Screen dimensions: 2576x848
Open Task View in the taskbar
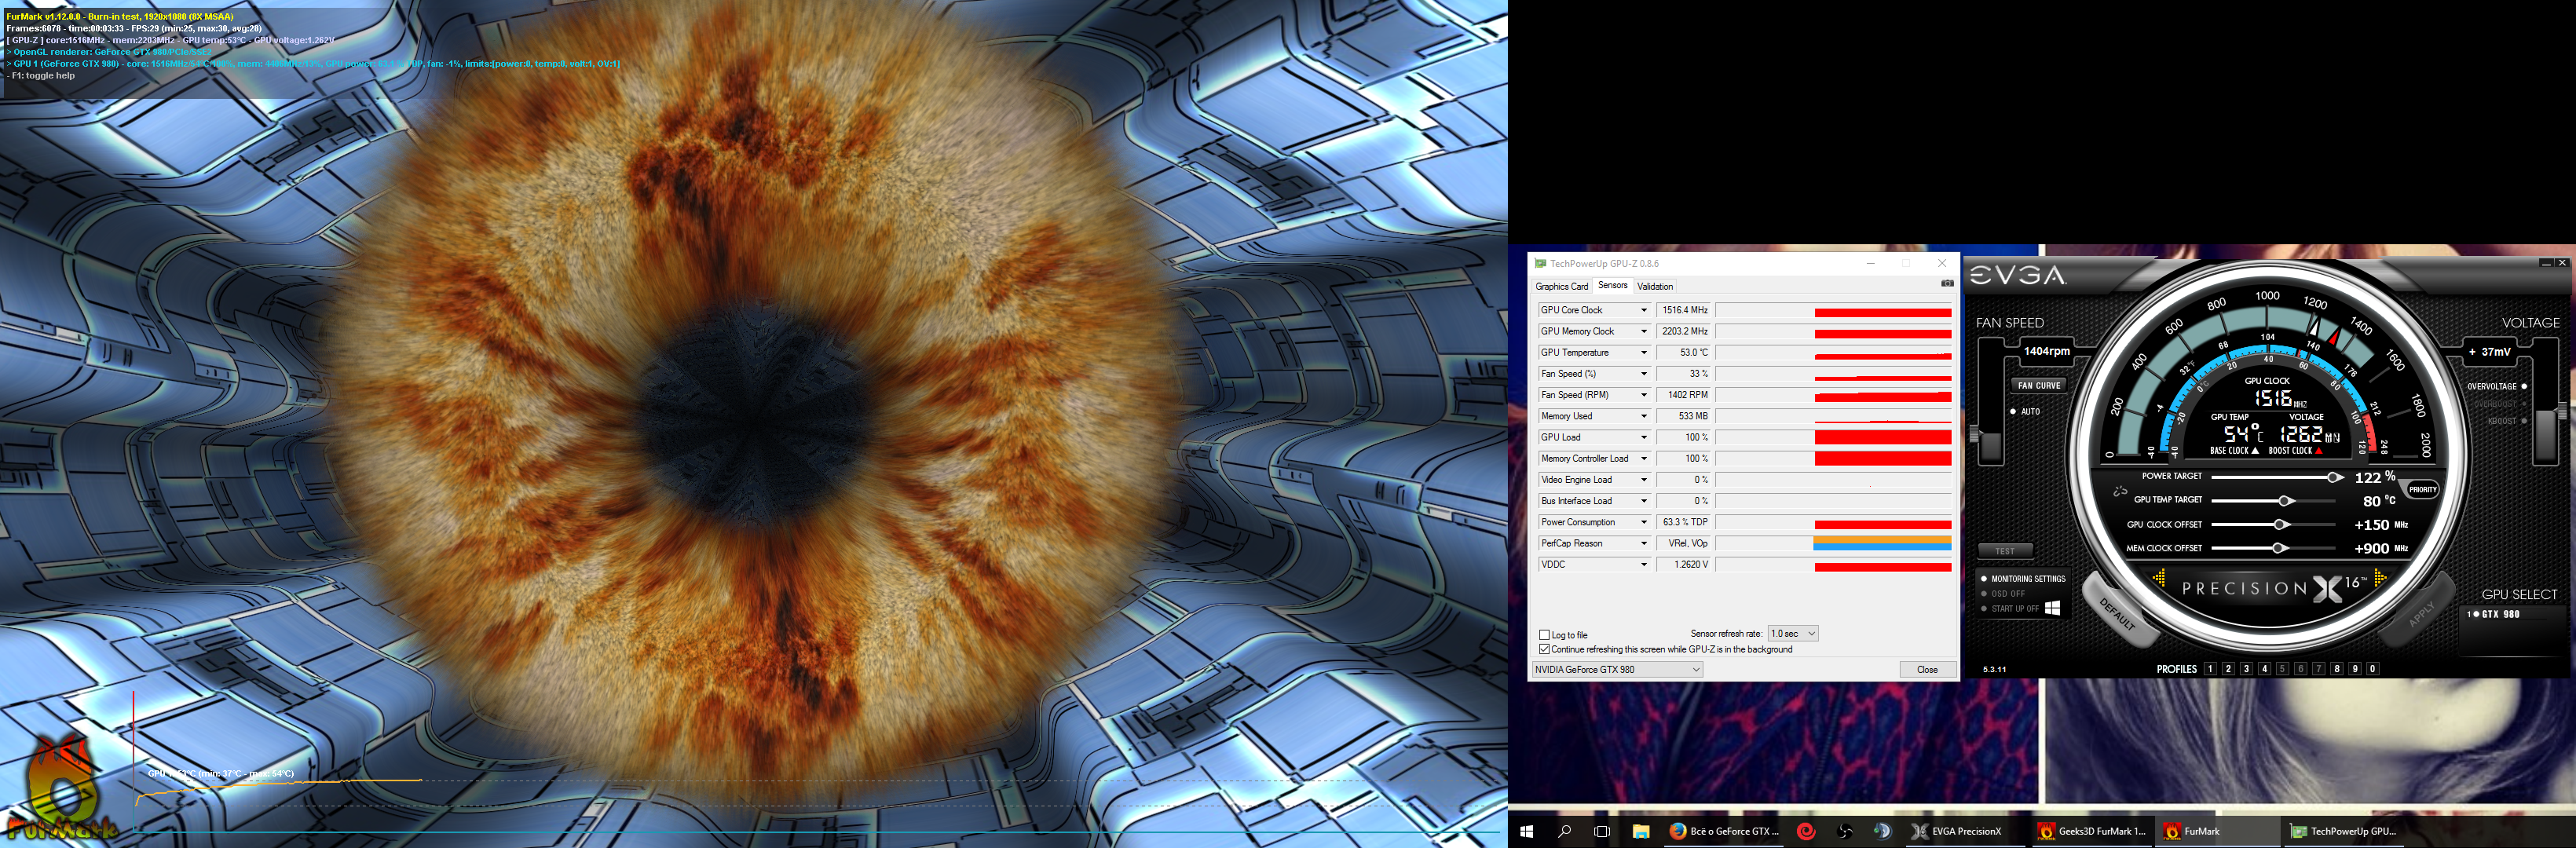[1602, 831]
